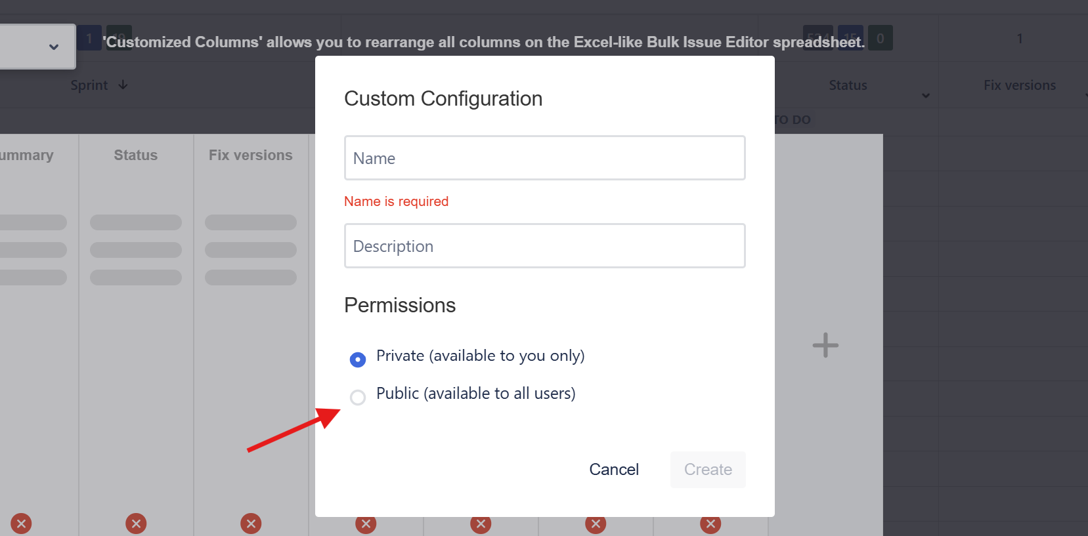Select the Private (available to you only) option
Screen dimensions: 1088x536
tap(358, 359)
